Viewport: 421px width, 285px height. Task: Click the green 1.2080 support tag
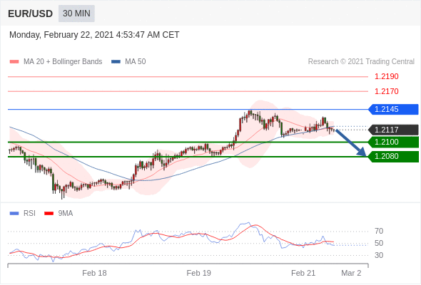tap(393, 157)
